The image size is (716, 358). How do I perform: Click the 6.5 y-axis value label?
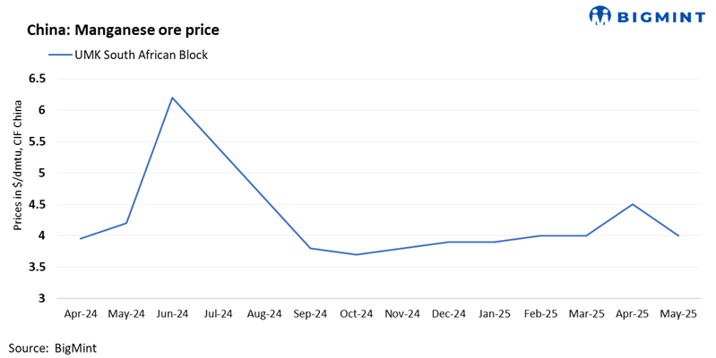click(x=37, y=79)
